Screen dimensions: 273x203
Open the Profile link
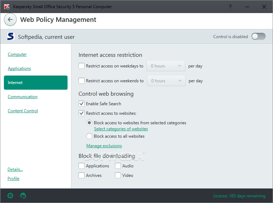pos(13,179)
